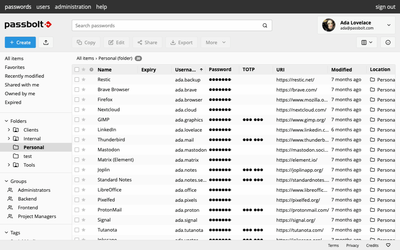Click the Administrators group icon

[10, 190]
